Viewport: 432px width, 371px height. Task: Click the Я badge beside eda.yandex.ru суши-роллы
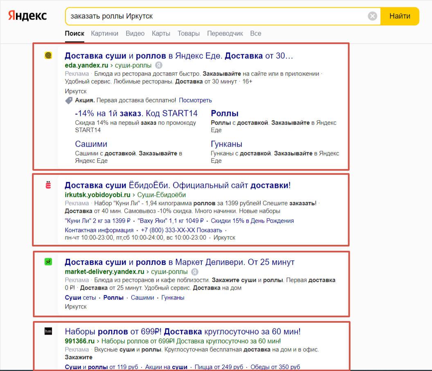point(159,65)
